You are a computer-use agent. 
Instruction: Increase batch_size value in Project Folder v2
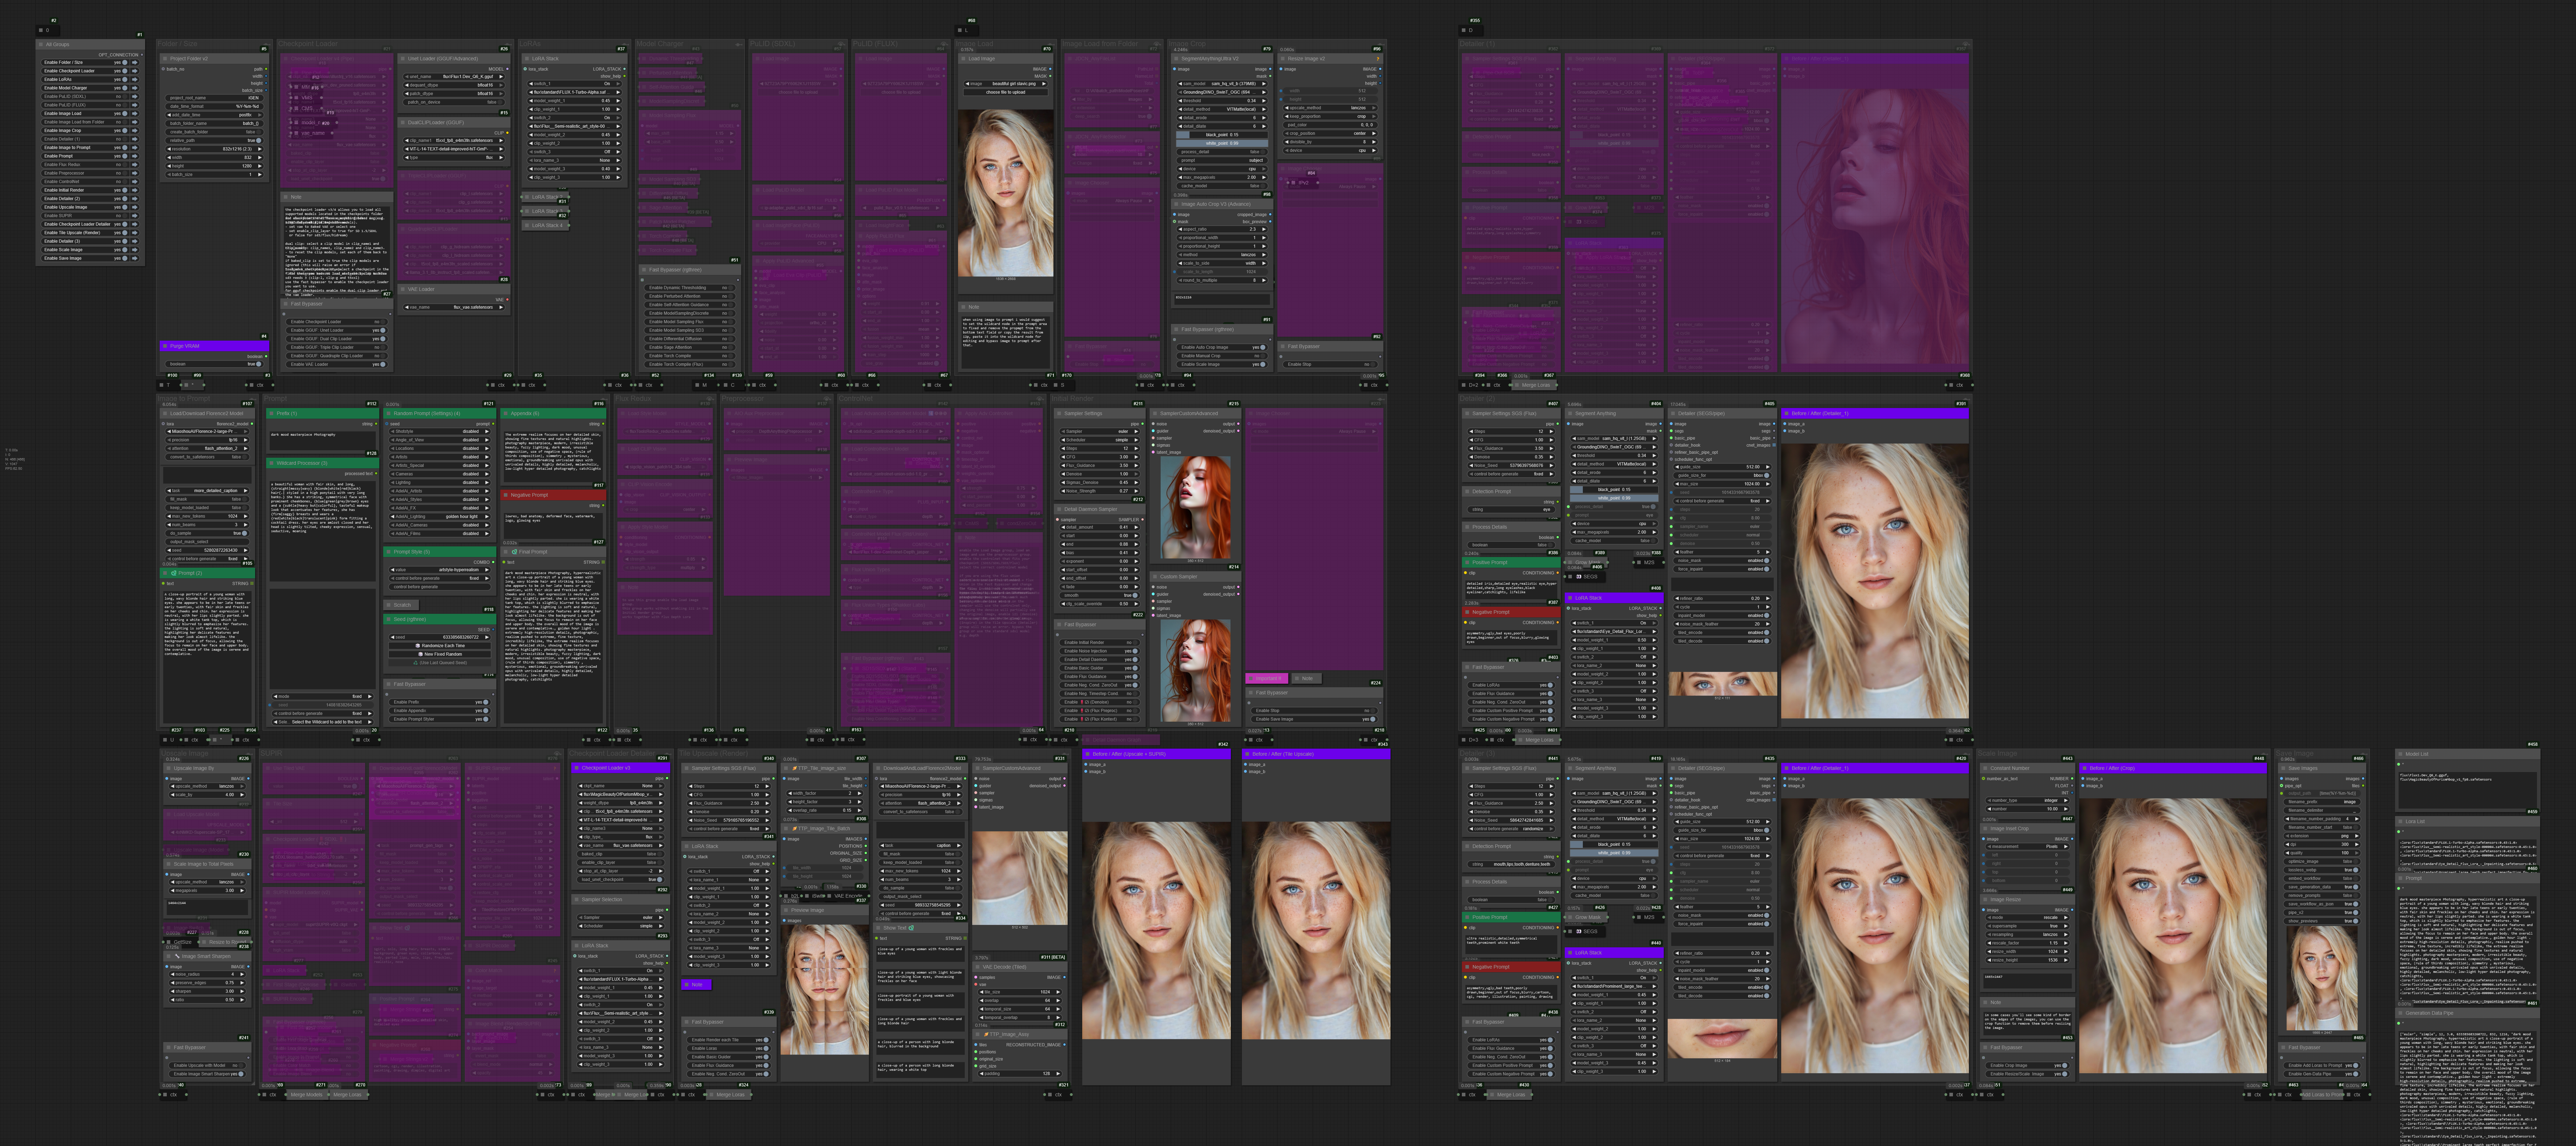pos(260,175)
